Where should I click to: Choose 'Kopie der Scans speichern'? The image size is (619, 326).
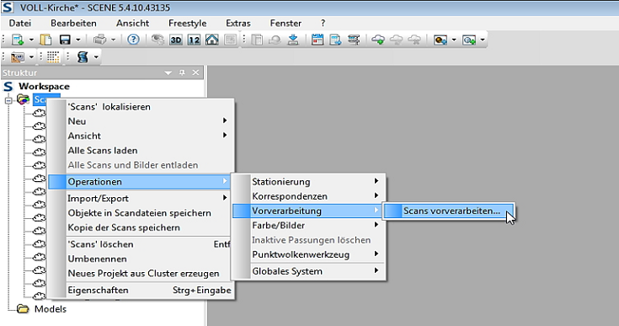pos(140,227)
